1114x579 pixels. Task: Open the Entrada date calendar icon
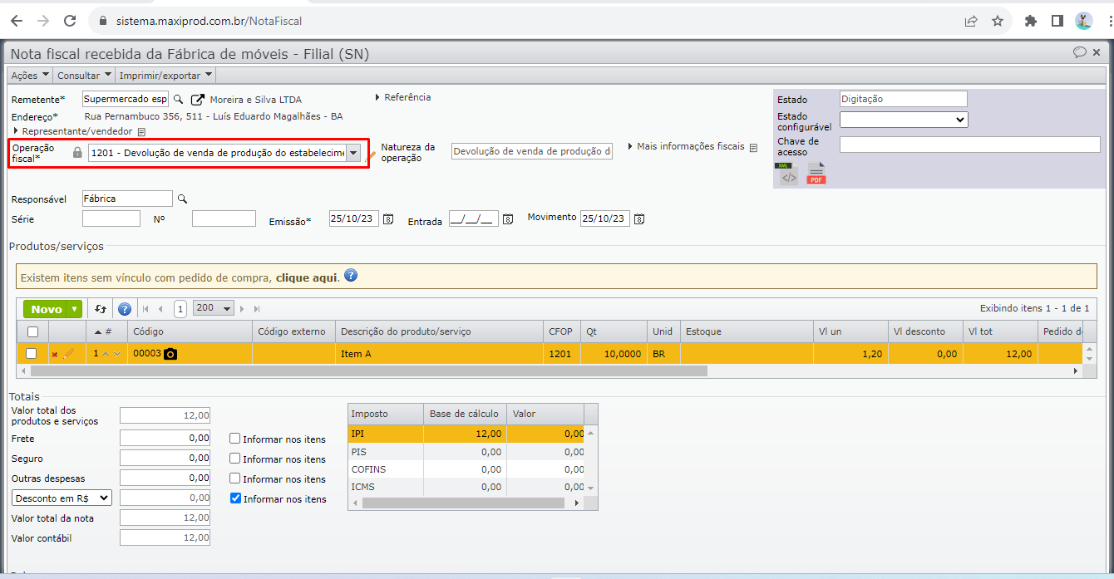point(508,219)
